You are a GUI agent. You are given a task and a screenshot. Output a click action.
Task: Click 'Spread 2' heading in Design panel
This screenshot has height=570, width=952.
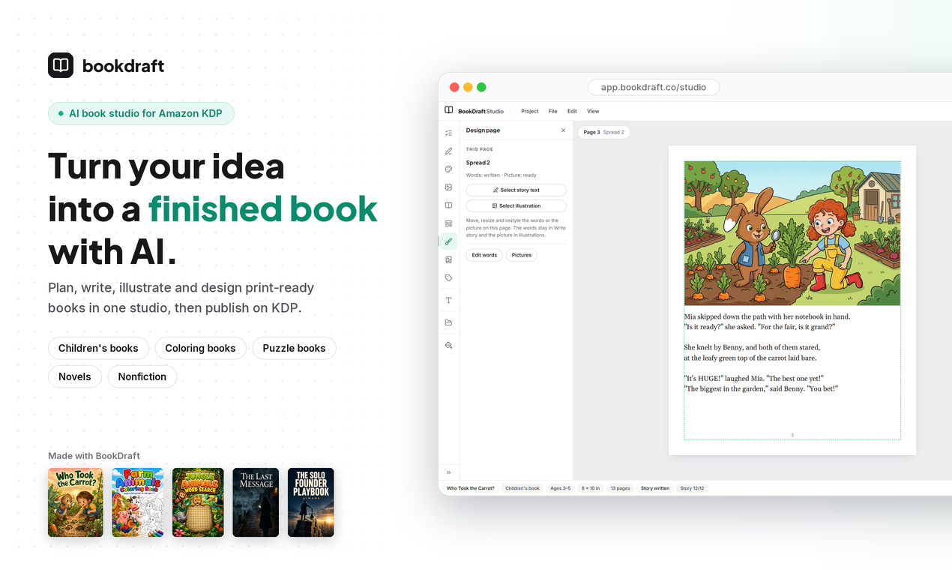[477, 163]
